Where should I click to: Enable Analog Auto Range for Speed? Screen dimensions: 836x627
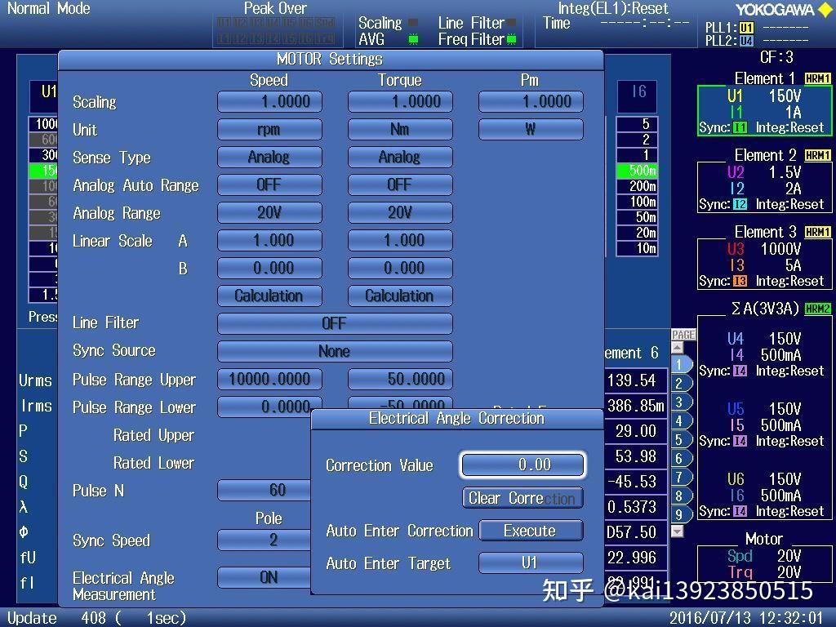[x=269, y=185]
